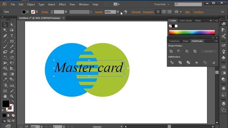Image resolution: width=228 pixels, height=128 pixels.
Task: Align text left in control bar
Action: pos(158,12)
